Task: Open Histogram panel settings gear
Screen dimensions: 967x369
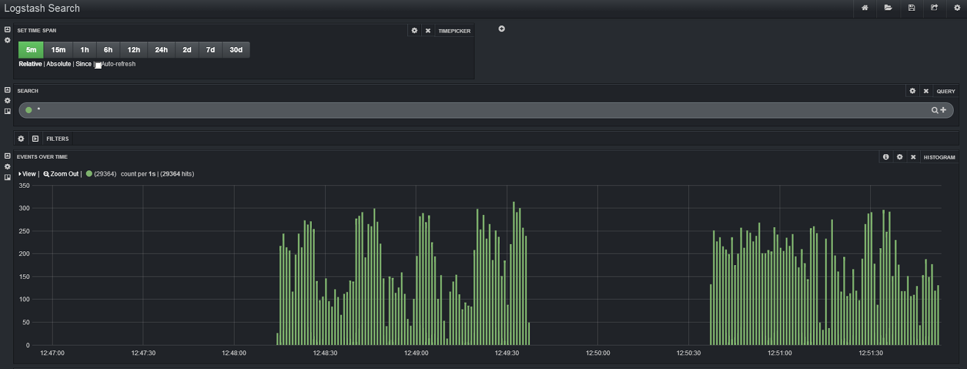Action: coord(900,156)
